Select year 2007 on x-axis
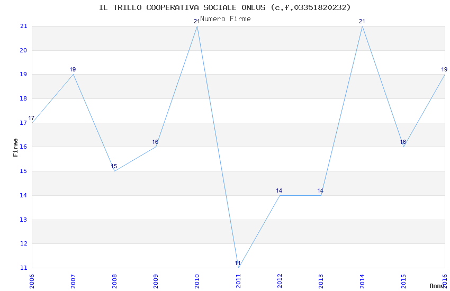450x291 pixels. click(x=73, y=281)
